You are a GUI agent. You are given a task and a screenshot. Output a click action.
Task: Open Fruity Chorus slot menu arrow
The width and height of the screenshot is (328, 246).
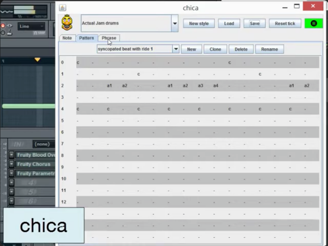[11, 164]
